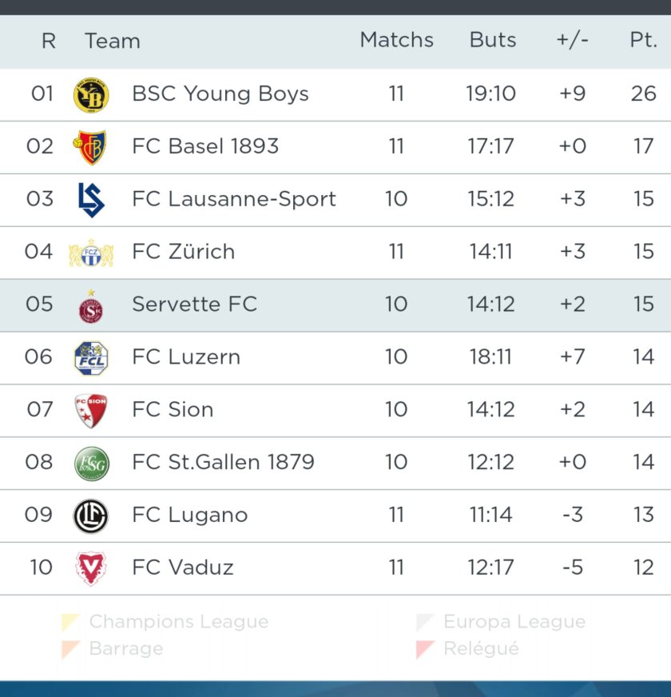Click the FC Luzern logo
The width and height of the screenshot is (671, 697).
[91, 357]
